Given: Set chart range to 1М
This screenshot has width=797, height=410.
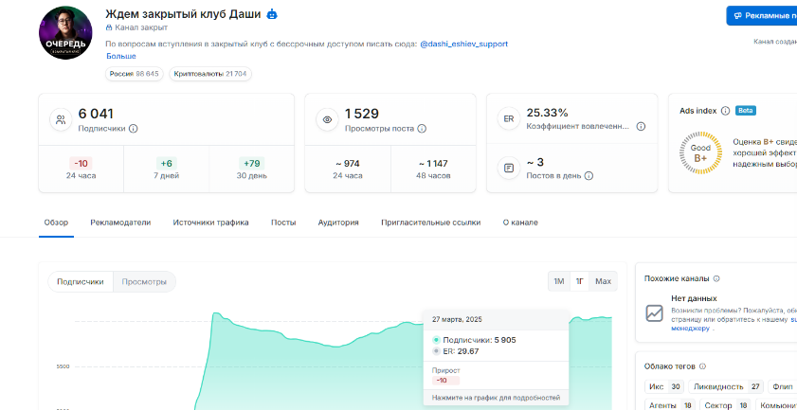Looking at the screenshot, I should coord(559,281).
